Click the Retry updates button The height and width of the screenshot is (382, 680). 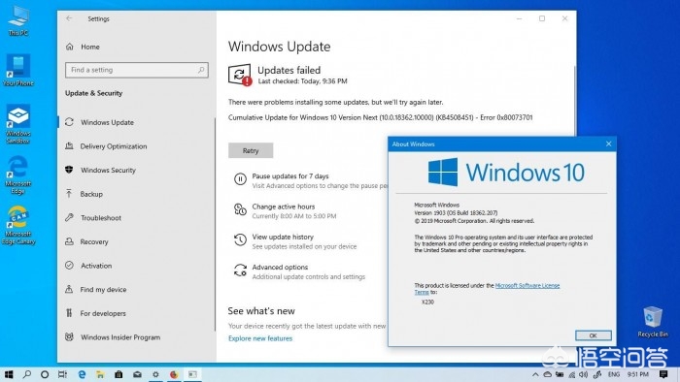(x=251, y=150)
